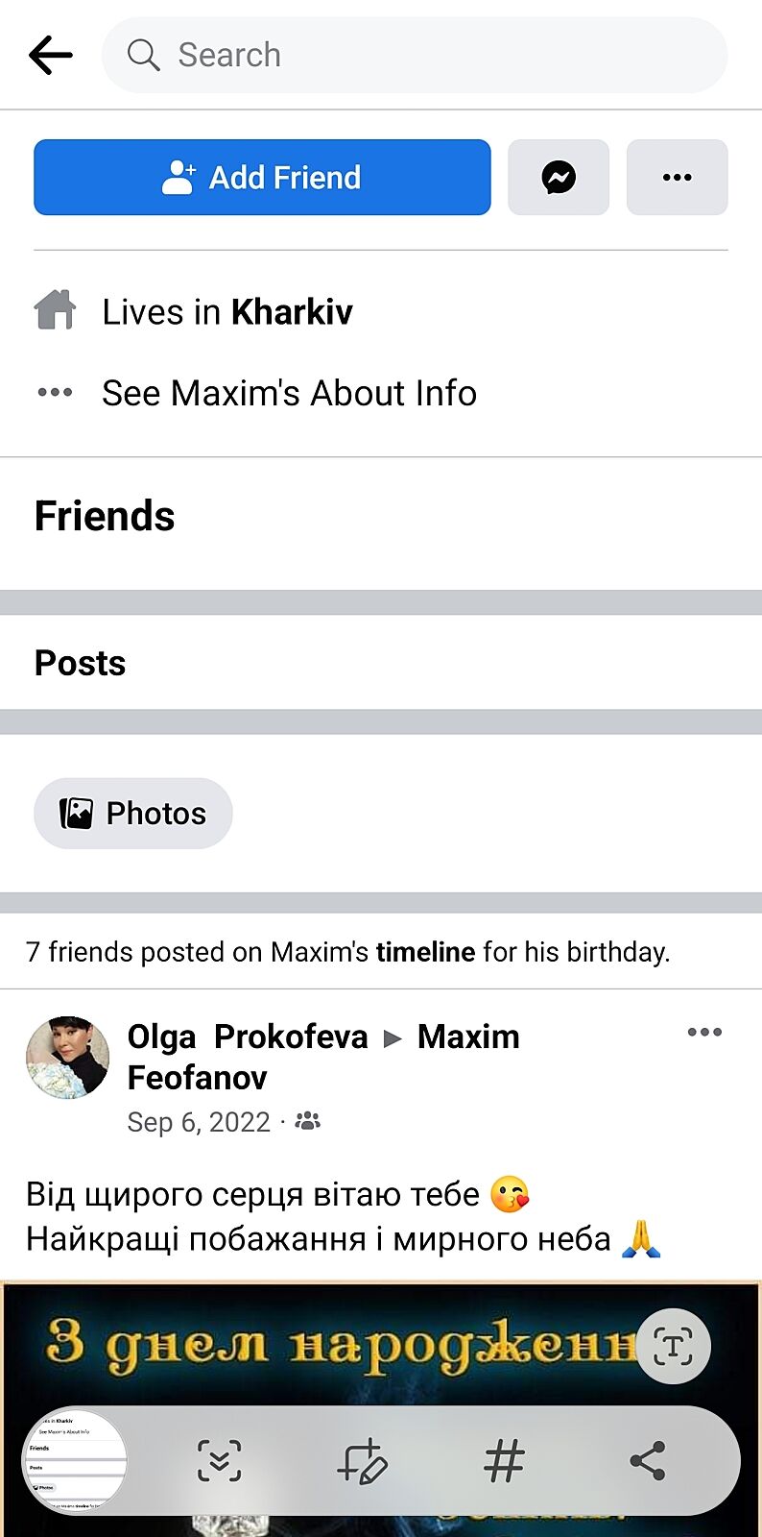762x1537 pixels.
Task: Share the screenshot via share icon
Action: pos(648,1461)
